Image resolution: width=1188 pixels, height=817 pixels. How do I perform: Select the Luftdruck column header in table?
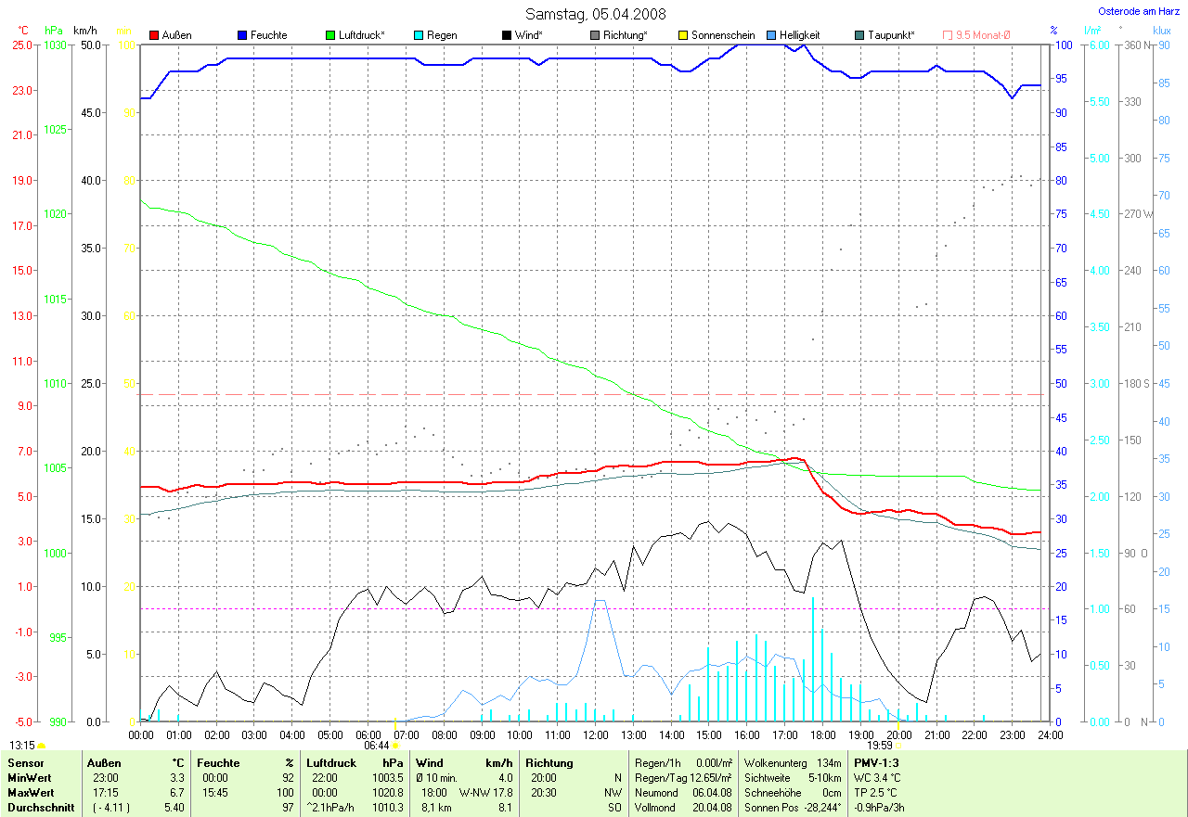(330, 762)
